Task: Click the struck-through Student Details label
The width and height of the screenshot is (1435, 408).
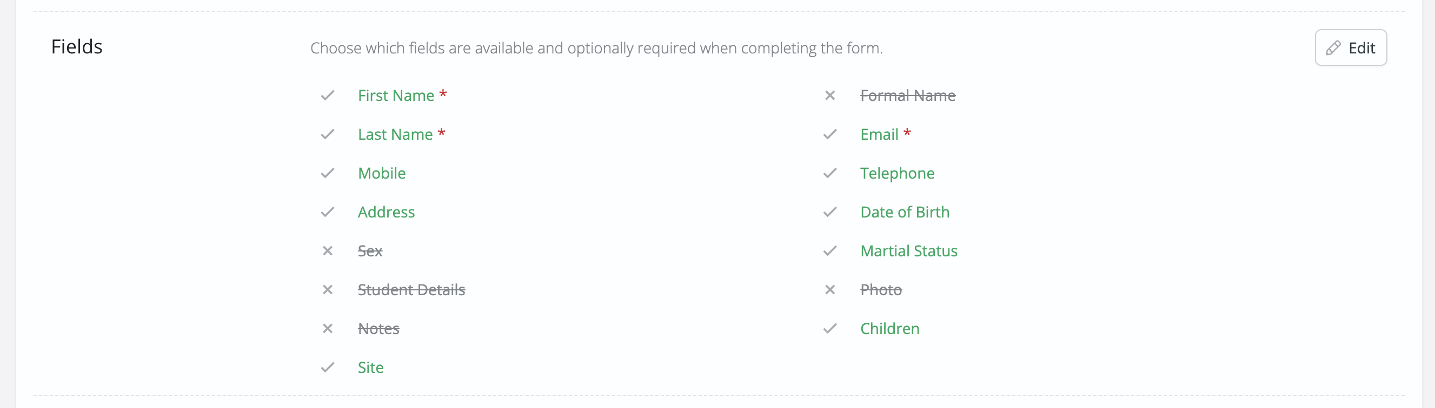Action: coord(411,290)
